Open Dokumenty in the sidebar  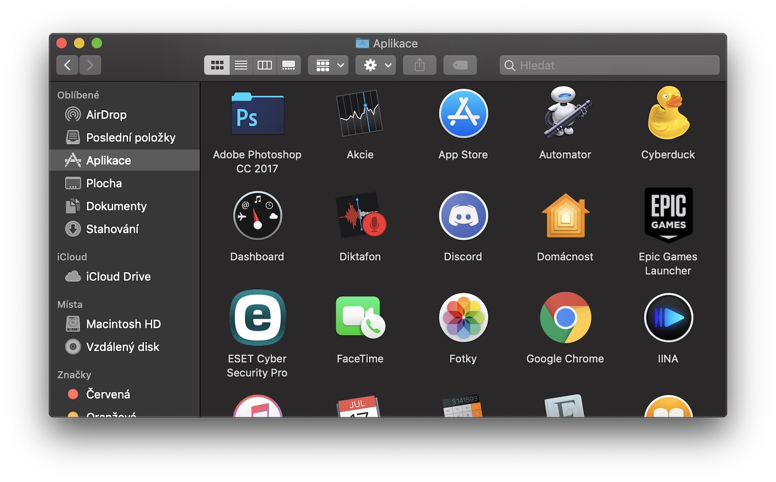tap(124, 206)
